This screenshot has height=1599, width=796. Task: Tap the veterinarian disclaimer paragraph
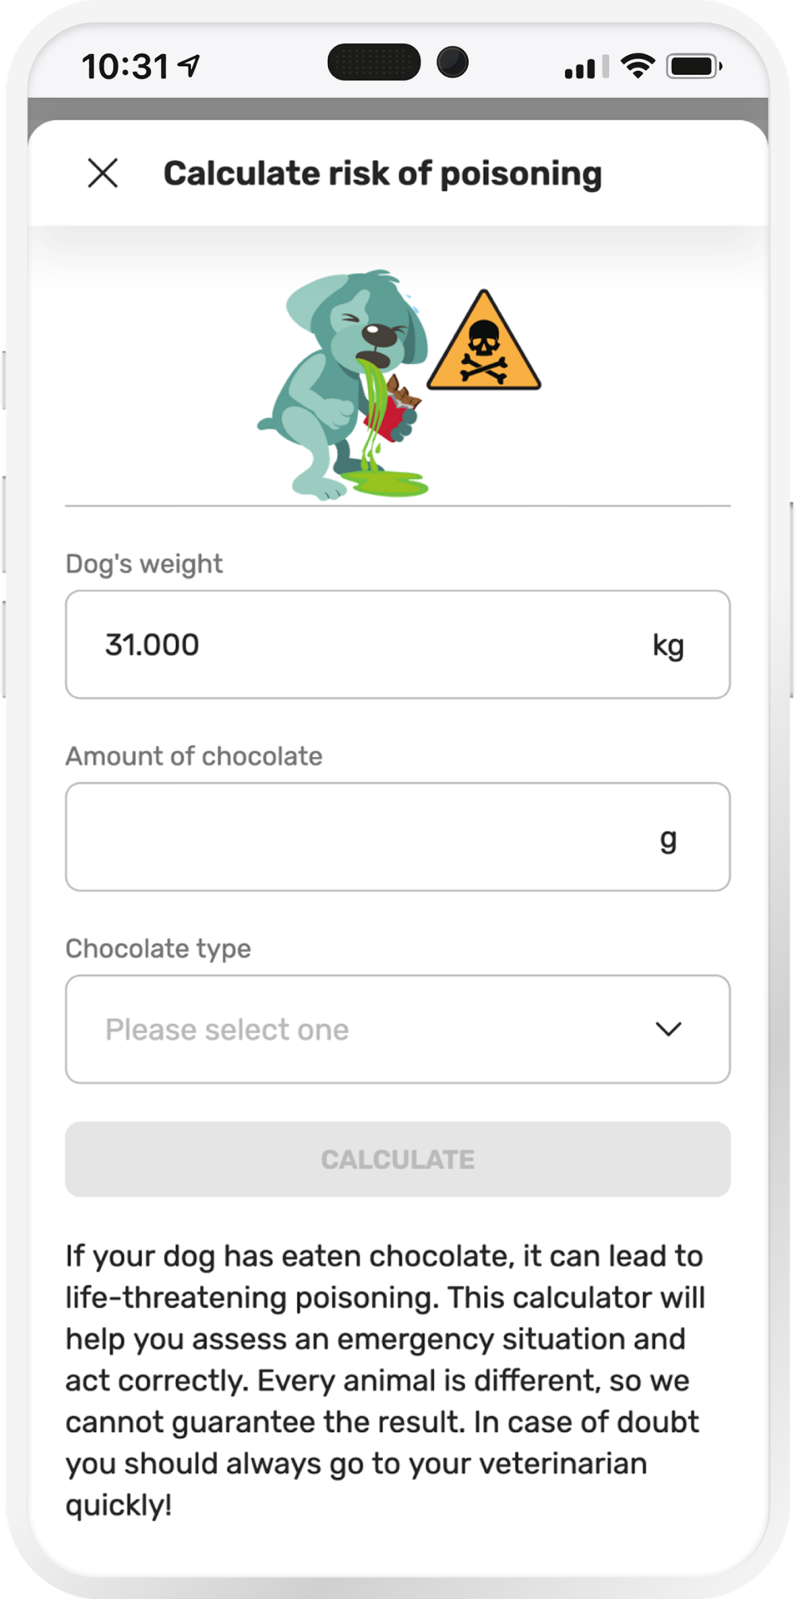click(385, 1381)
